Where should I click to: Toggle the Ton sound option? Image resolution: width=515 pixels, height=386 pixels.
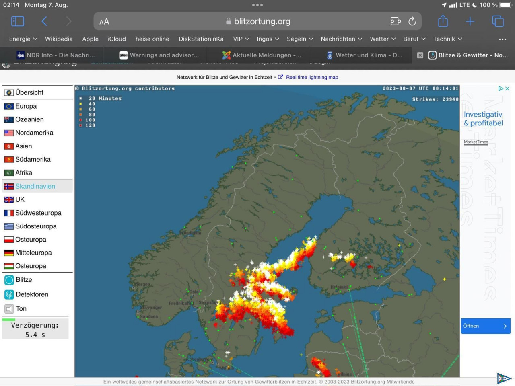tap(21, 309)
